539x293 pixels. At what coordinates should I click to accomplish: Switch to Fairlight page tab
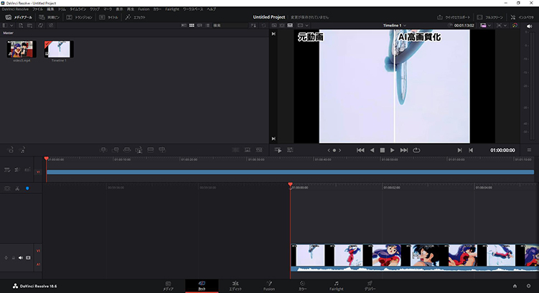tap(336, 286)
